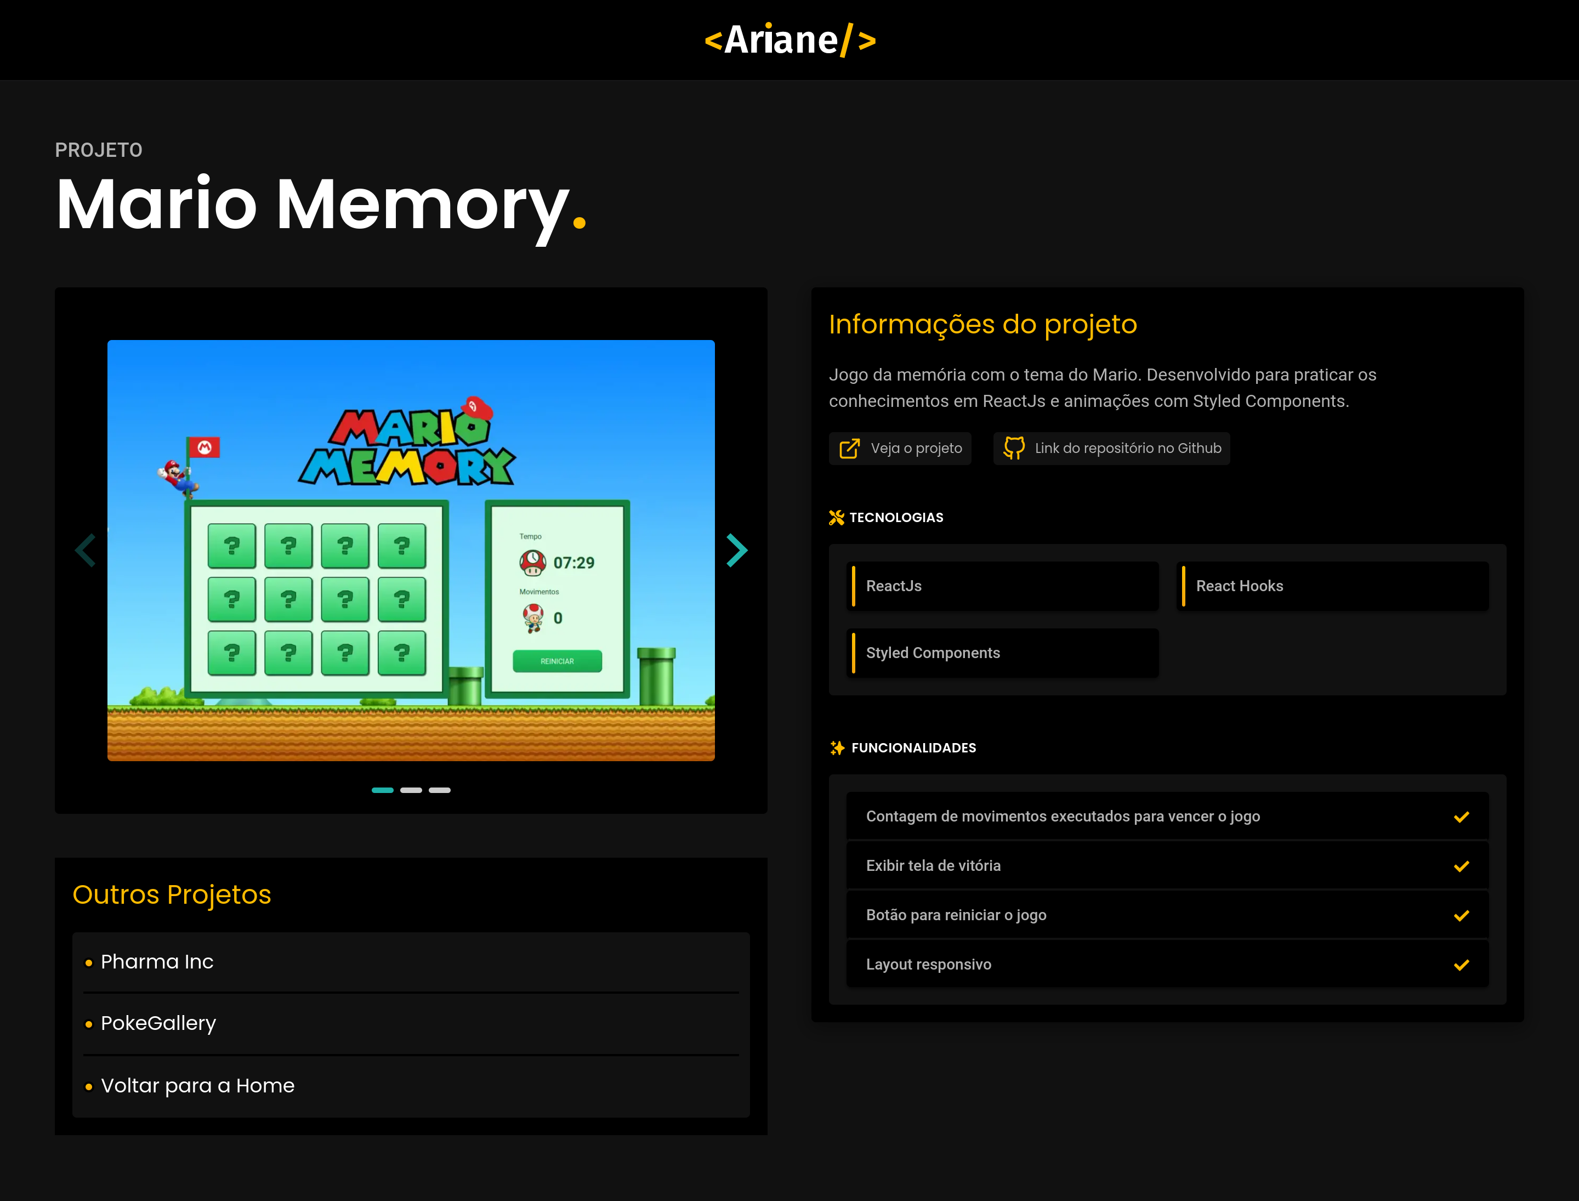Select the Styled Components technology card
The height and width of the screenshot is (1201, 1579).
click(x=1002, y=653)
